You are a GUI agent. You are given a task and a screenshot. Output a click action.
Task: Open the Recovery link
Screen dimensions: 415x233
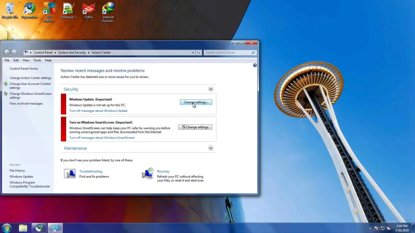(163, 171)
